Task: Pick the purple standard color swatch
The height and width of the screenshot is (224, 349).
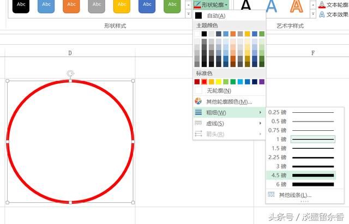Action: click(x=262, y=82)
